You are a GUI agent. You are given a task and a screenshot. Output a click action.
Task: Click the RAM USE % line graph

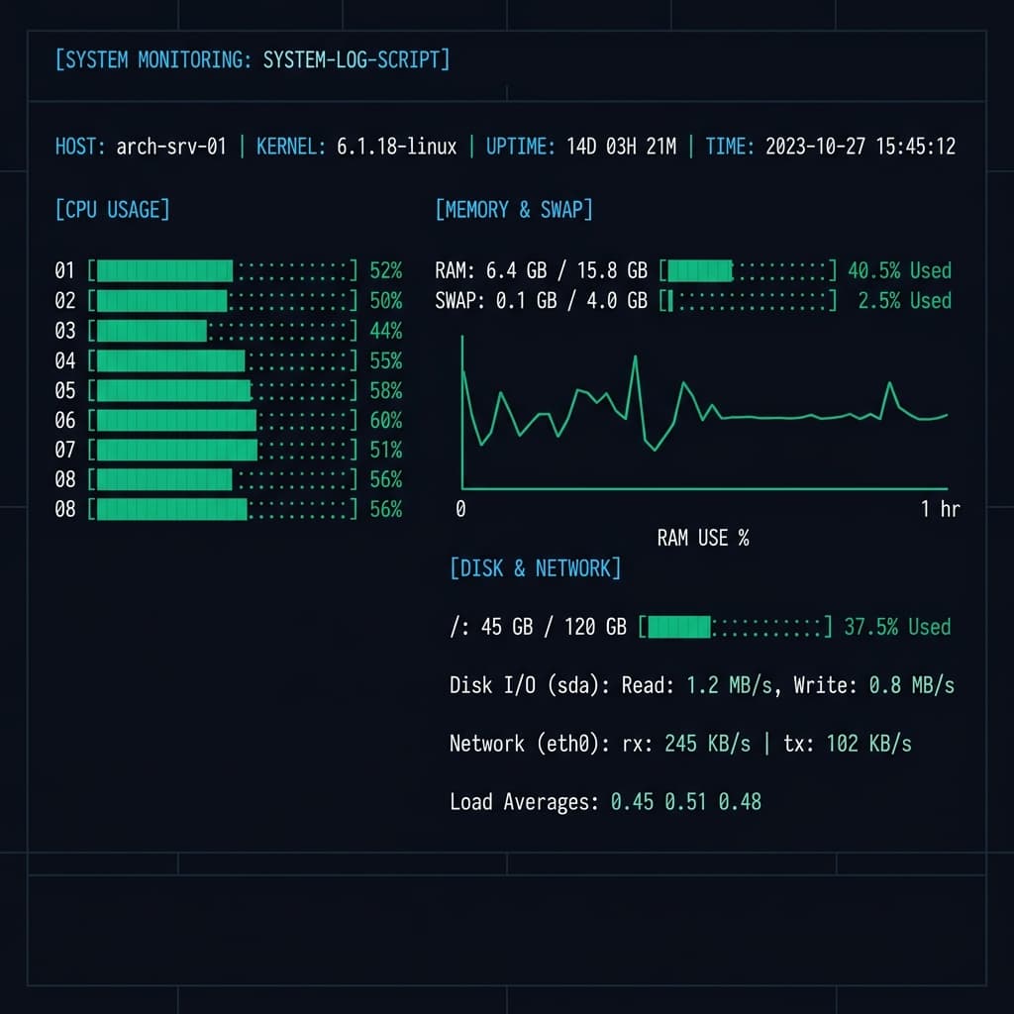click(704, 412)
